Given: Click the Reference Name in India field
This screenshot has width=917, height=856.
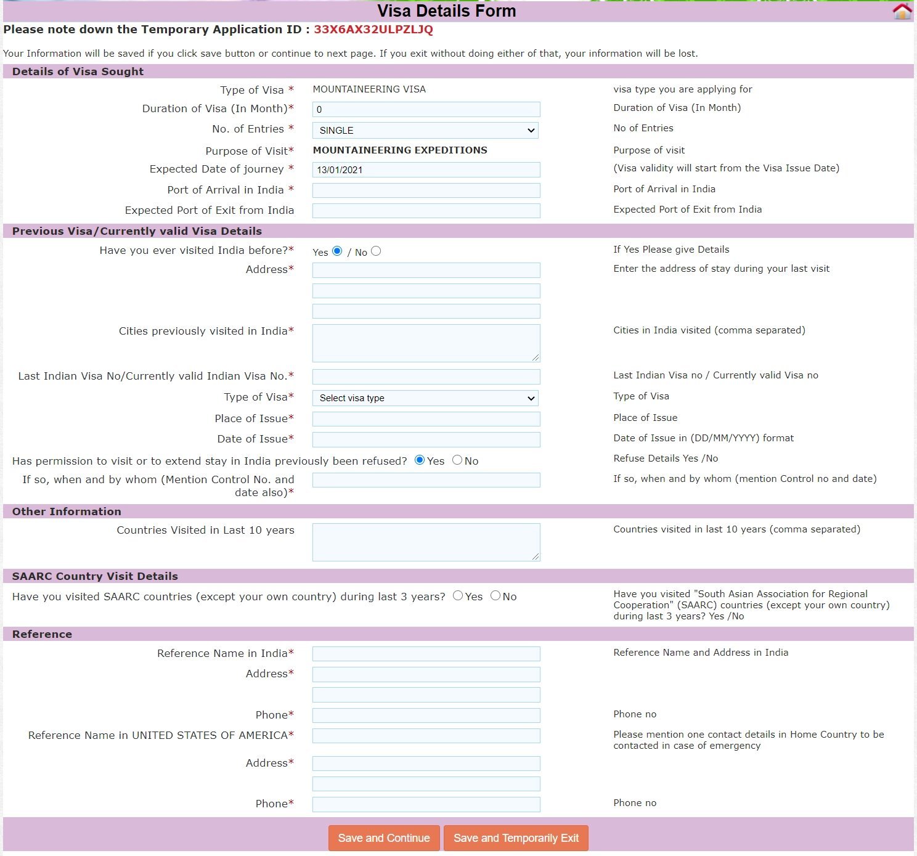Looking at the screenshot, I should point(426,654).
